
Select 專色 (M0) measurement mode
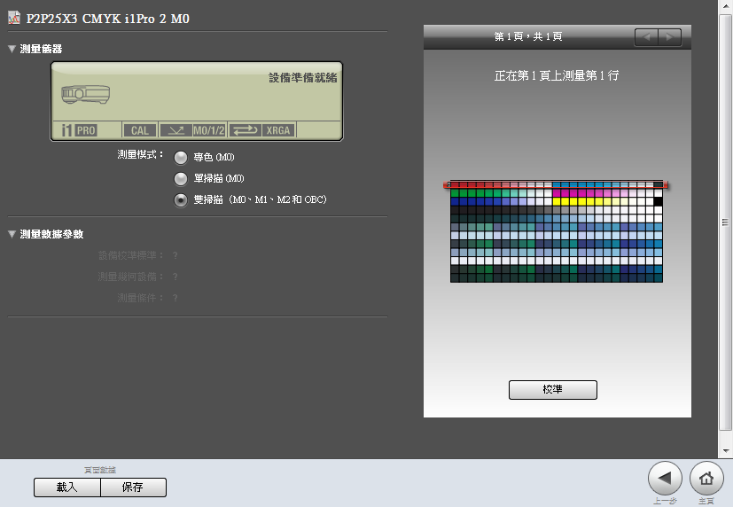coord(181,158)
